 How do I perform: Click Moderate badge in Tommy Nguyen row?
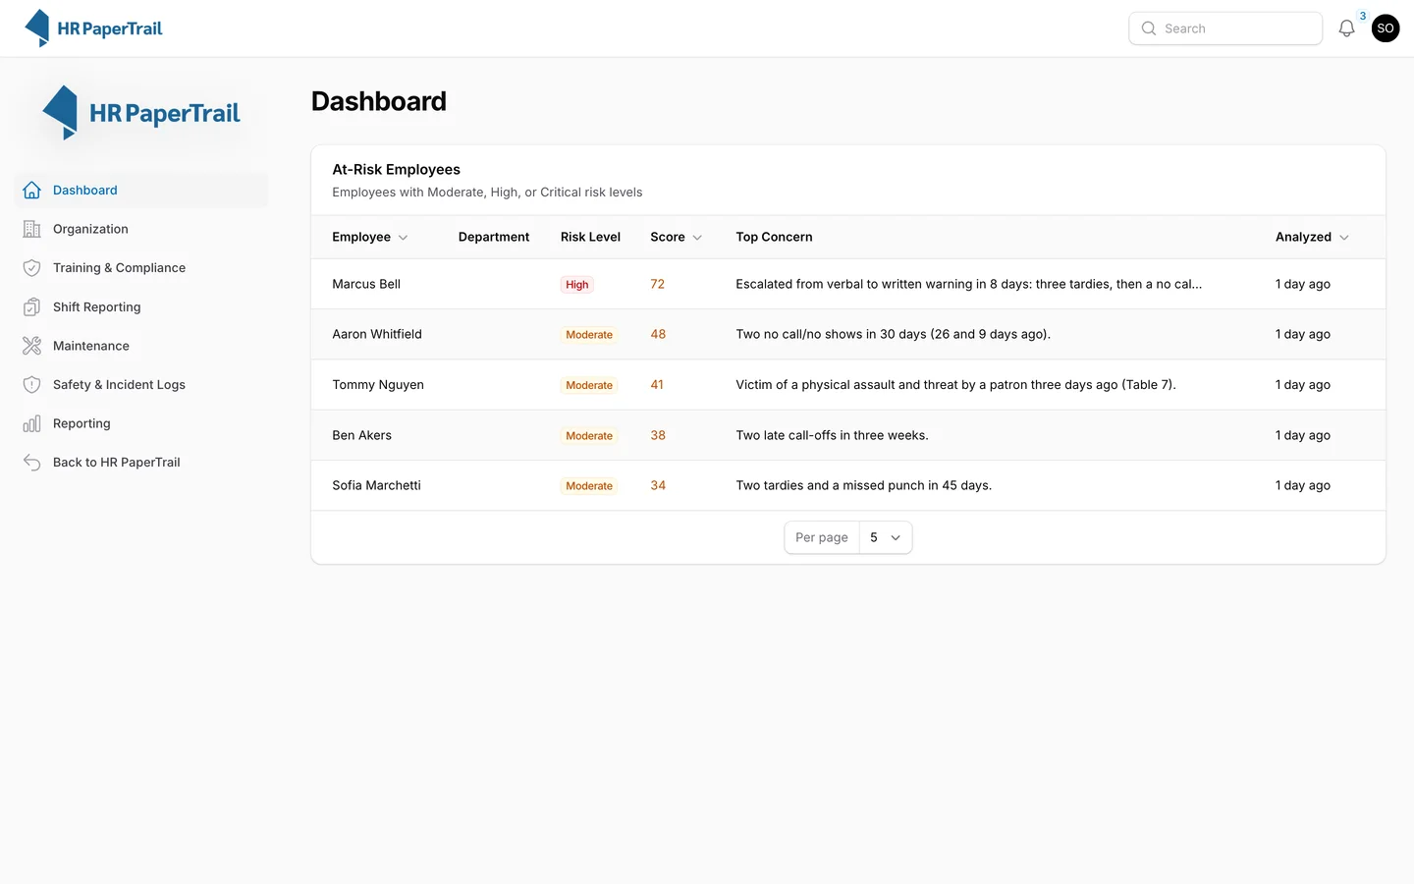pos(589,385)
